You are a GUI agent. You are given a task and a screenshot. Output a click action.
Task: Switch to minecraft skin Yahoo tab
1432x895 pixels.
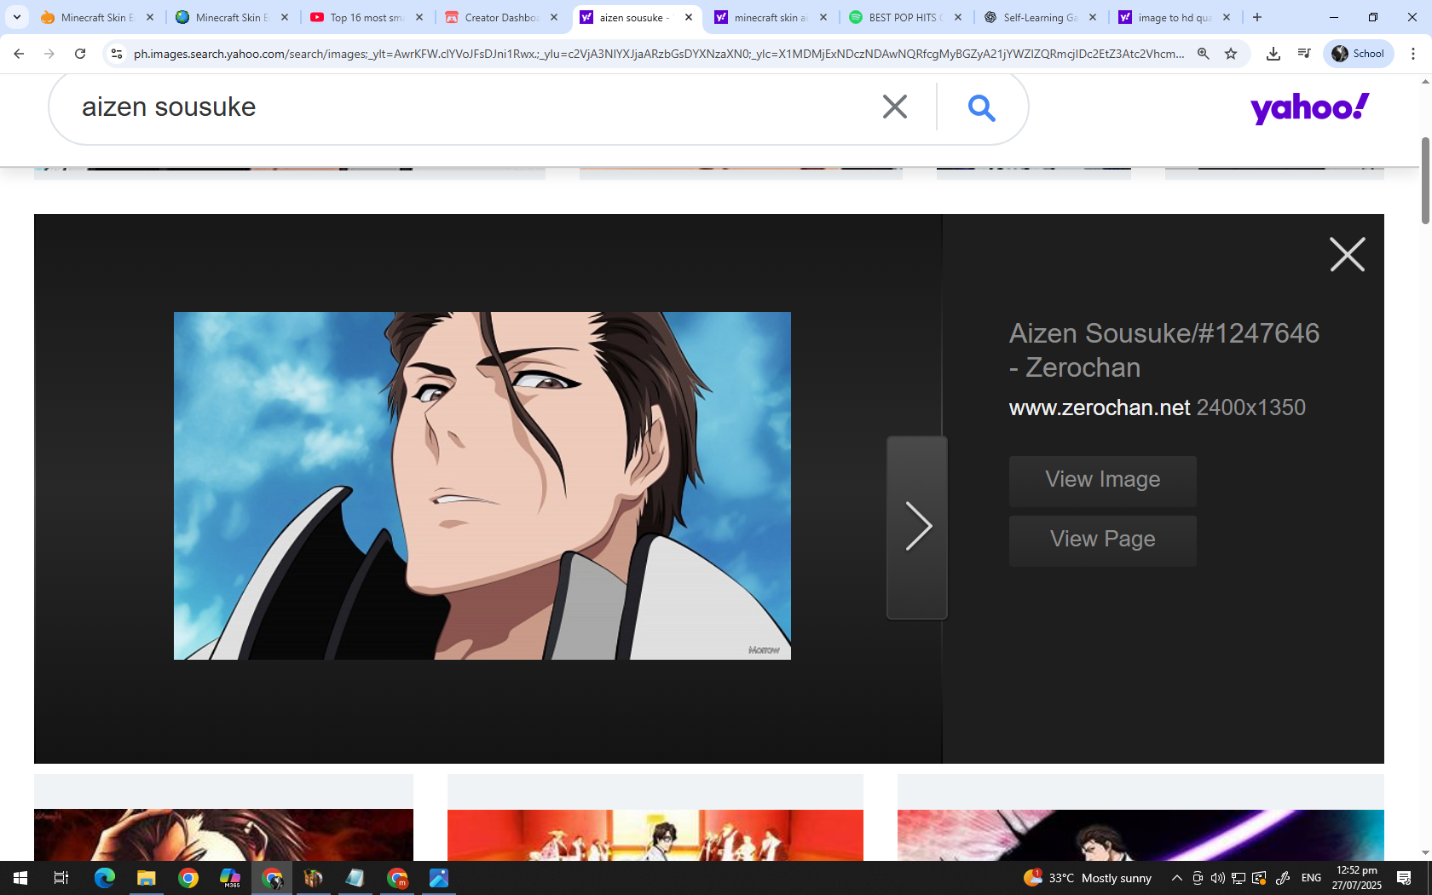click(771, 17)
